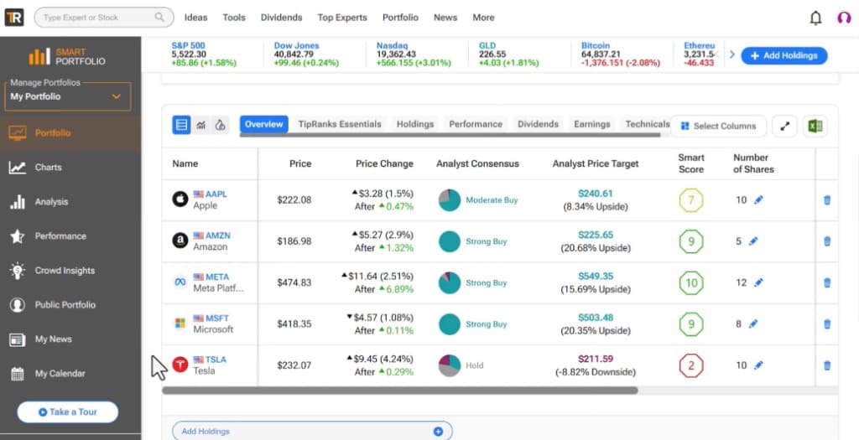
Task: Open the Top Experts menu
Action: pos(342,18)
